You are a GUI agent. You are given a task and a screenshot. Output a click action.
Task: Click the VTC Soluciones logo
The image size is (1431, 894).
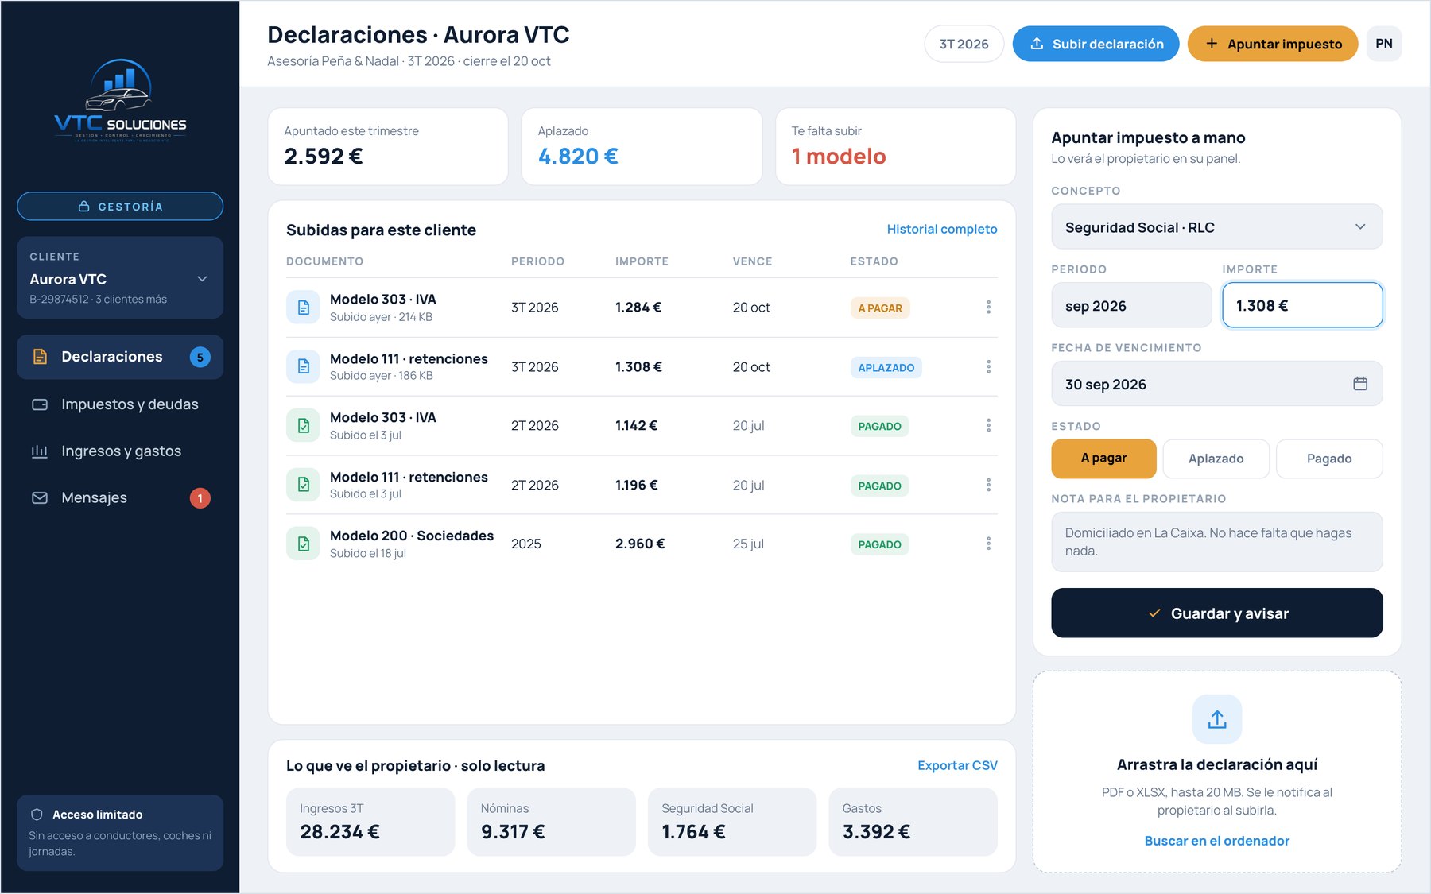click(x=120, y=101)
